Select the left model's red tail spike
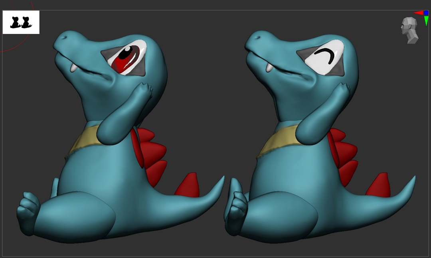 pos(188,186)
